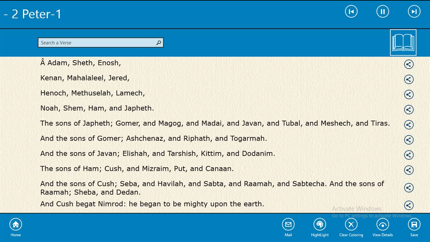Viewport: 430px width, 242px height.
Task: Share the 'Kenan, Mahalaleel, Jered' verse
Action: click(x=409, y=79)
